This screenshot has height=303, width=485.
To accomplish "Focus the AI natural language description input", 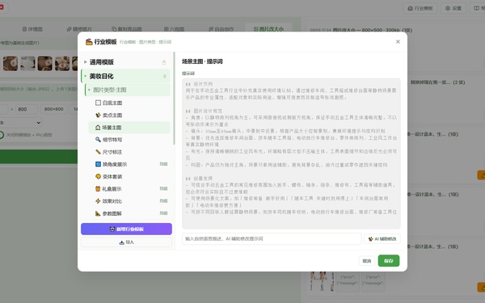I will coord(272,238).
